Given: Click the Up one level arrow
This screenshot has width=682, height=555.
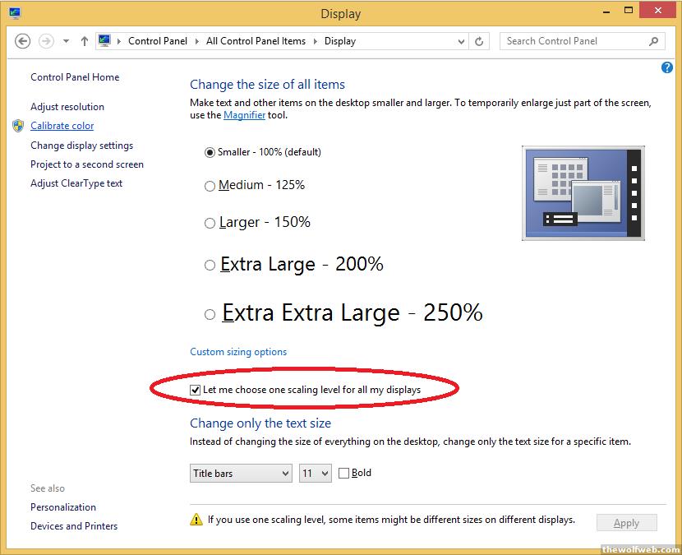Looking at the screenshot, I should pos(85,41).
